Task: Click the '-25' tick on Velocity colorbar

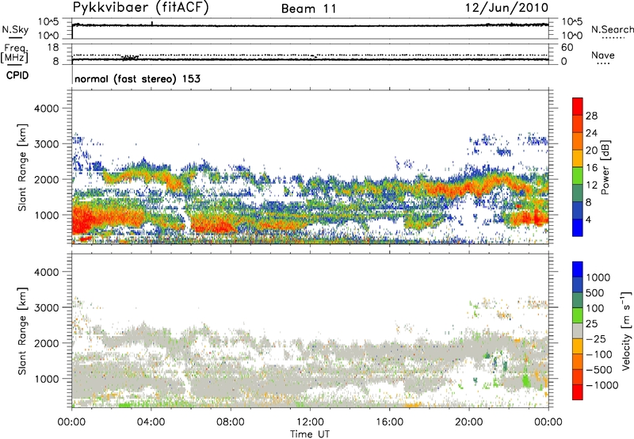Action: (596, 338)
